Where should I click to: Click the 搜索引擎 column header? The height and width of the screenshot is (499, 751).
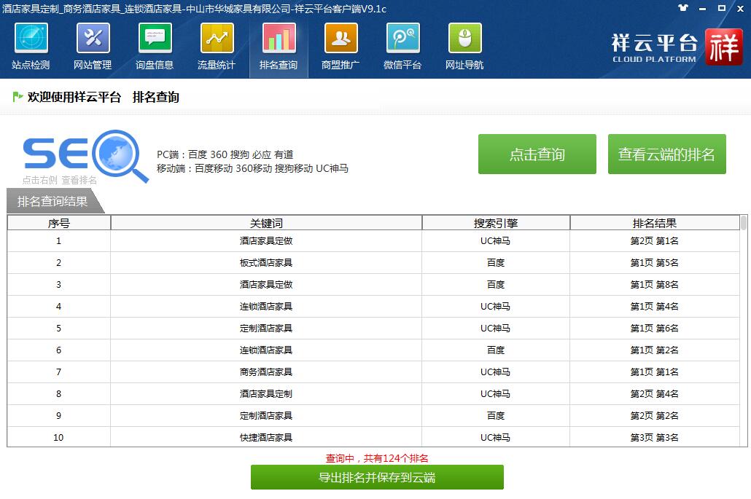[496, 223]
